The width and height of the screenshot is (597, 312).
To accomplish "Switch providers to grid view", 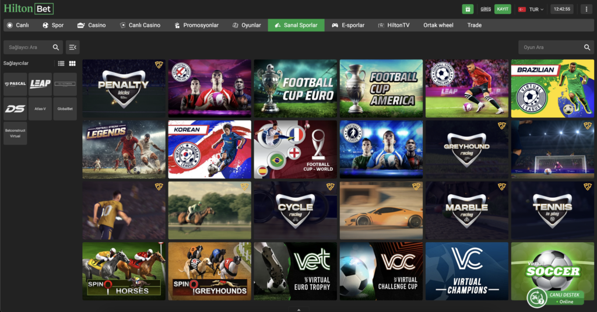I will (x=72, y=64).
